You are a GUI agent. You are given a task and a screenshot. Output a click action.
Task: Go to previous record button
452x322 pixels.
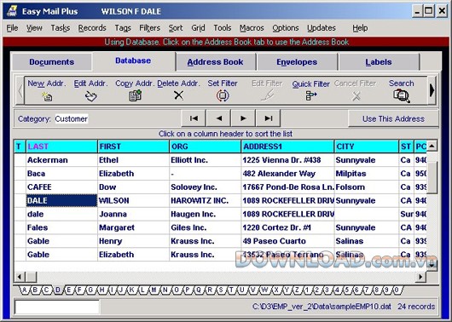tap(219, 118)
